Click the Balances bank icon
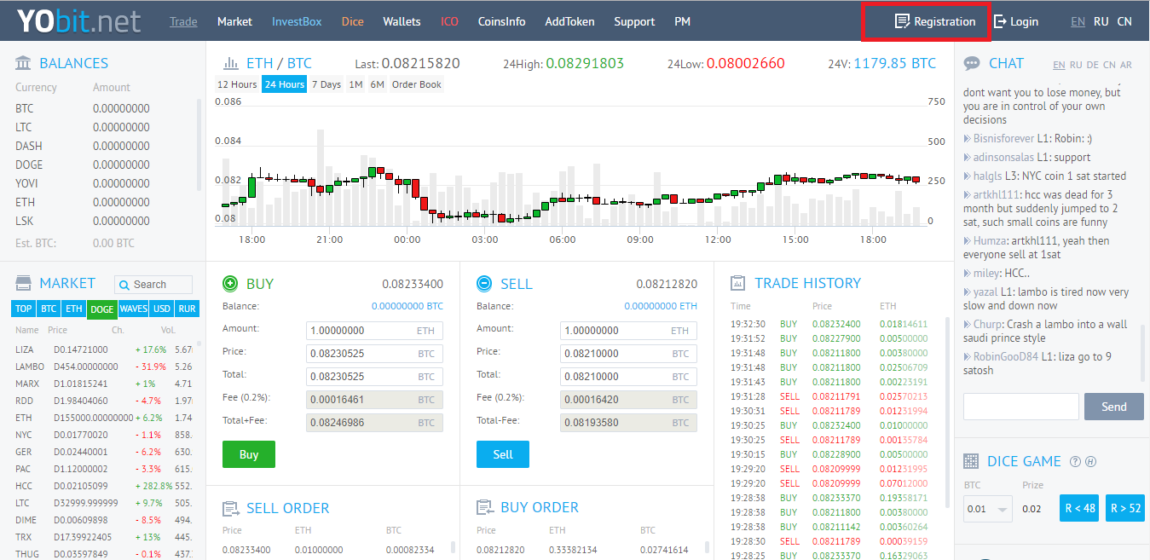 tap(24, 63)
